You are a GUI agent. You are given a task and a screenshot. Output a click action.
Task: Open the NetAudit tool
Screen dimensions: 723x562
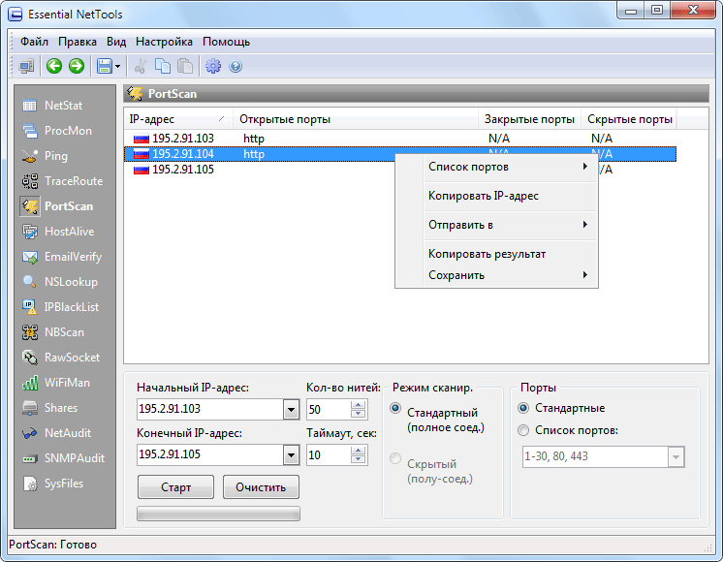(x=57, y=433)
